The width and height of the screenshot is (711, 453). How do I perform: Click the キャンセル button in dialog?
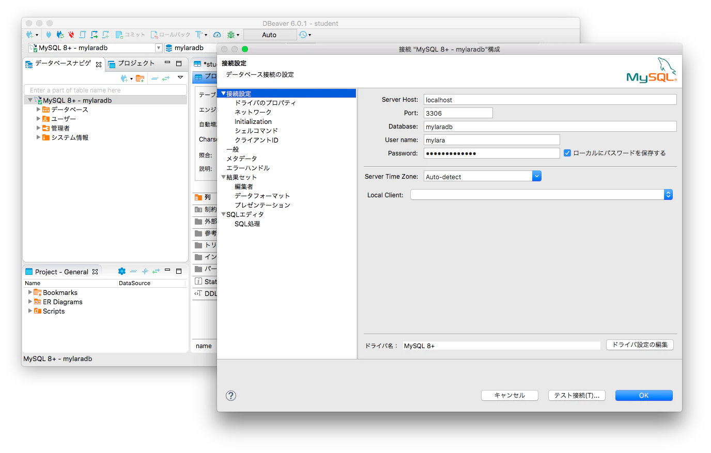[509, 395]
